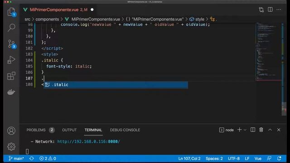Close tab via unsaved dot indicator

point(92,10)
